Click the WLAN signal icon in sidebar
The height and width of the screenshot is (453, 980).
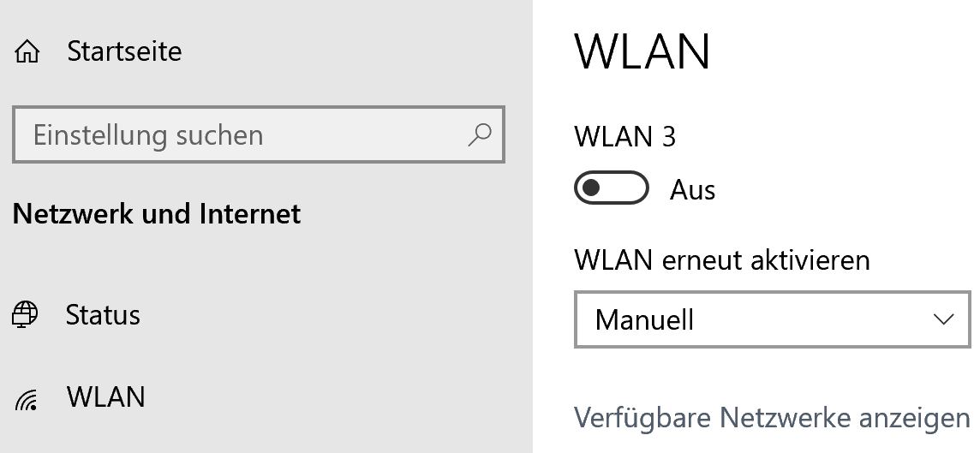26,399
